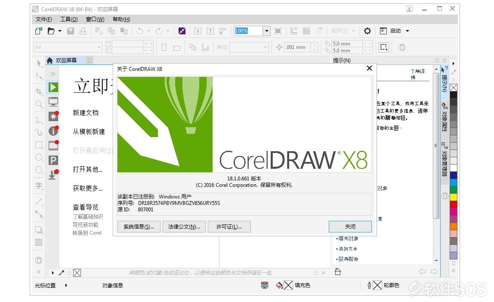
Task: Click the No color X swatch atop palette
Action: 454,88
